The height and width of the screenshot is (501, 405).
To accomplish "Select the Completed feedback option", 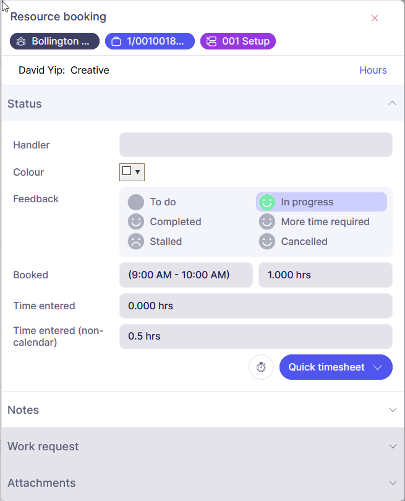I will tap(175, 222).
